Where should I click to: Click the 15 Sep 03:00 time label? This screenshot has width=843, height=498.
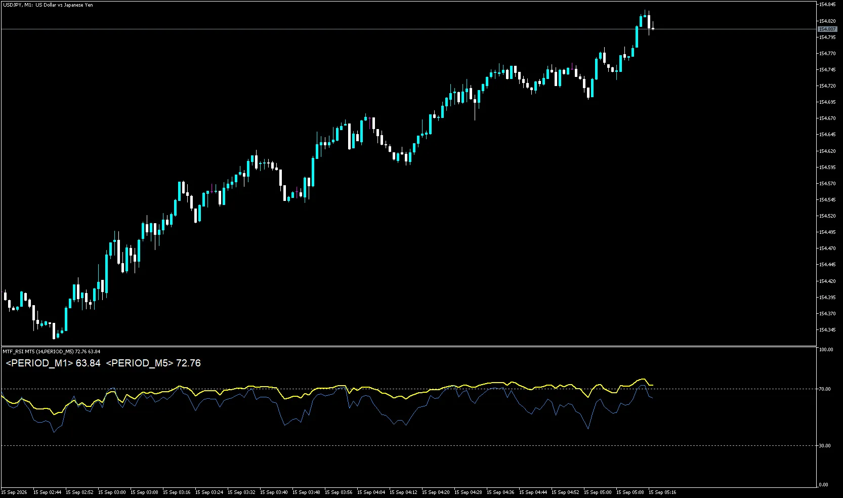point(112,492)
